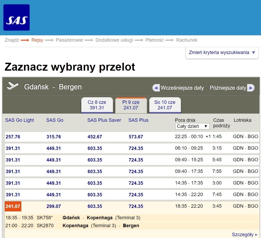
Task: Select the Pt 9 cze date tab
Action: pos(131,105)
